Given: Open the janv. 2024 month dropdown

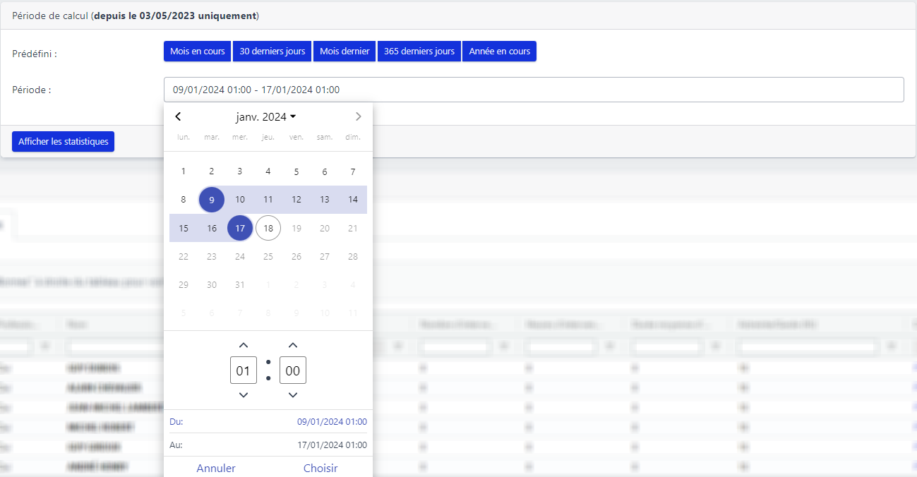Looking at the screenshot, I should pyautogui.click(x=266, y=116).
